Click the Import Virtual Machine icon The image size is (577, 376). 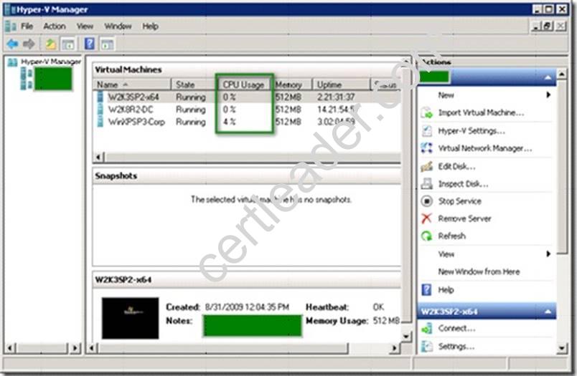click(426, 113)
